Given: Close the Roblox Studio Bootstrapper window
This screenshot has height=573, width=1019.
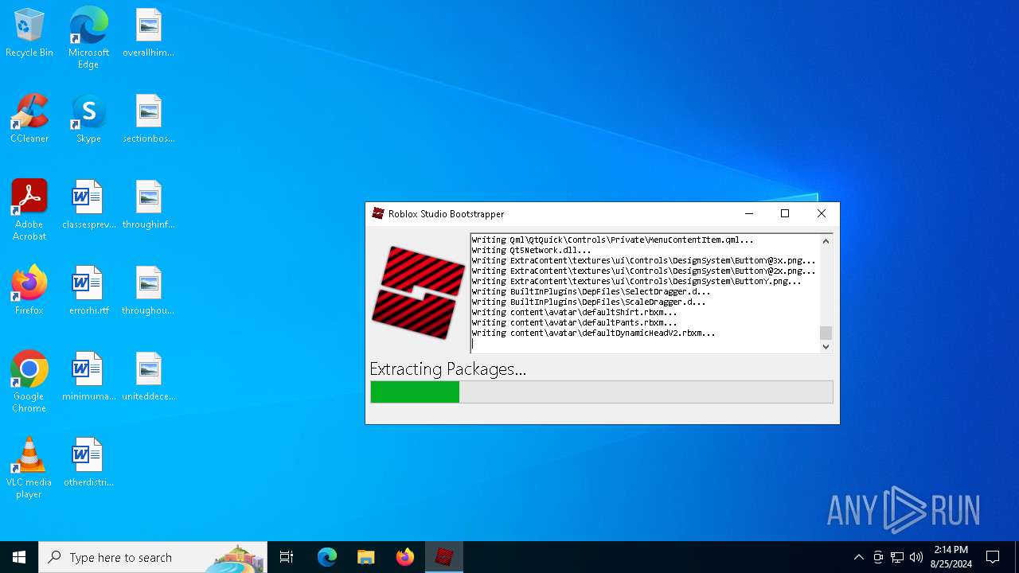Looking at the screenshot, I should [822, 213].
